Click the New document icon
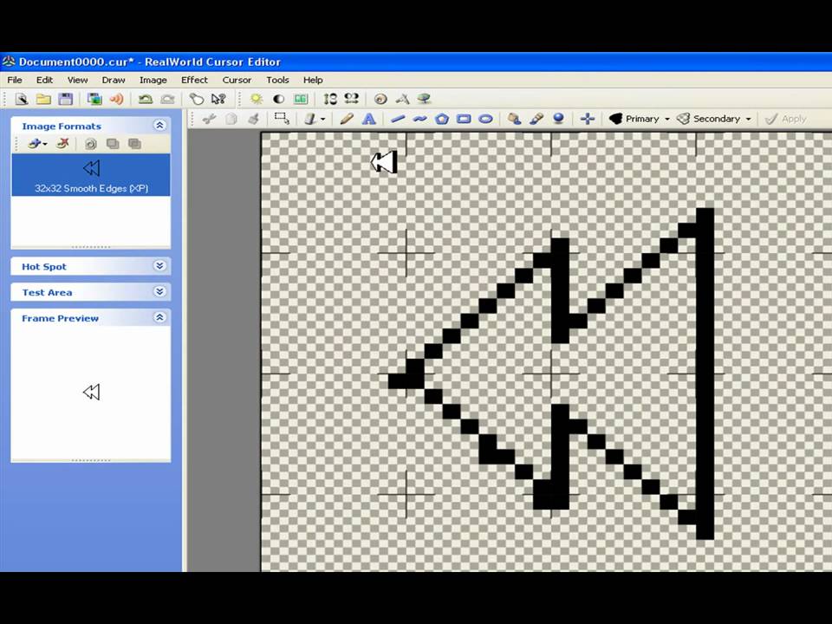Viewport: 832px width, 624px height. pos(21,99)
